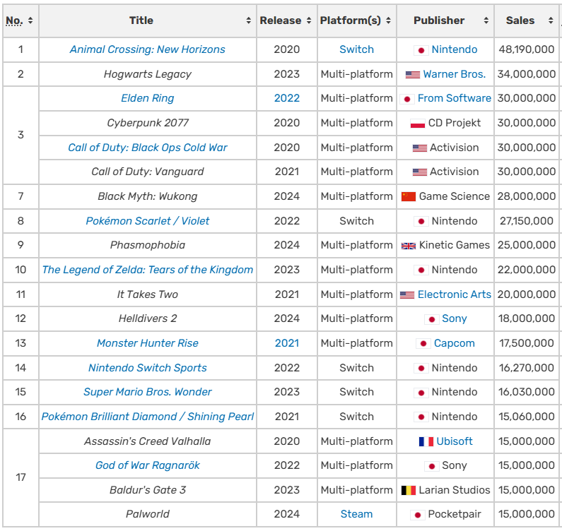Screen dimensions: 562x531
Task: Select the 27,150,000 sales figure
Action: (526, 221)
